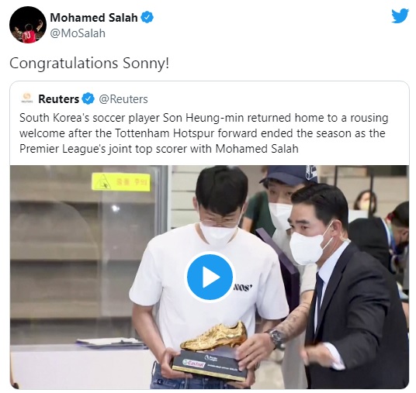Click the wristwatch on tattooed arm
Image resolution: width=416 pixels, height=393 pixels.
276,338
